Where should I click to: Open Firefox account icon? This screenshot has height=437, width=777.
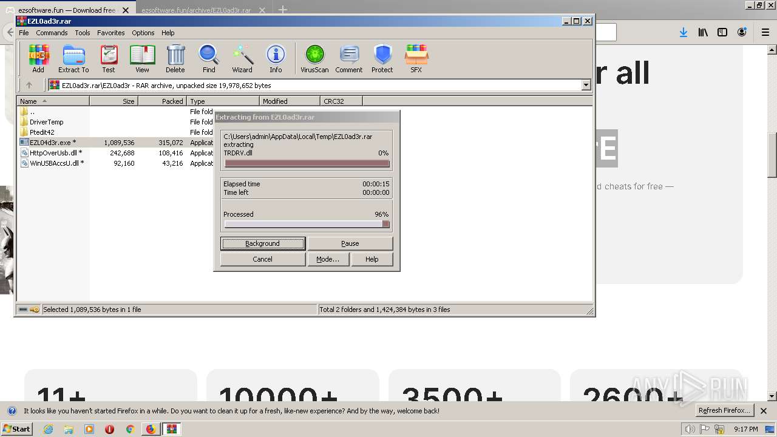742,33
